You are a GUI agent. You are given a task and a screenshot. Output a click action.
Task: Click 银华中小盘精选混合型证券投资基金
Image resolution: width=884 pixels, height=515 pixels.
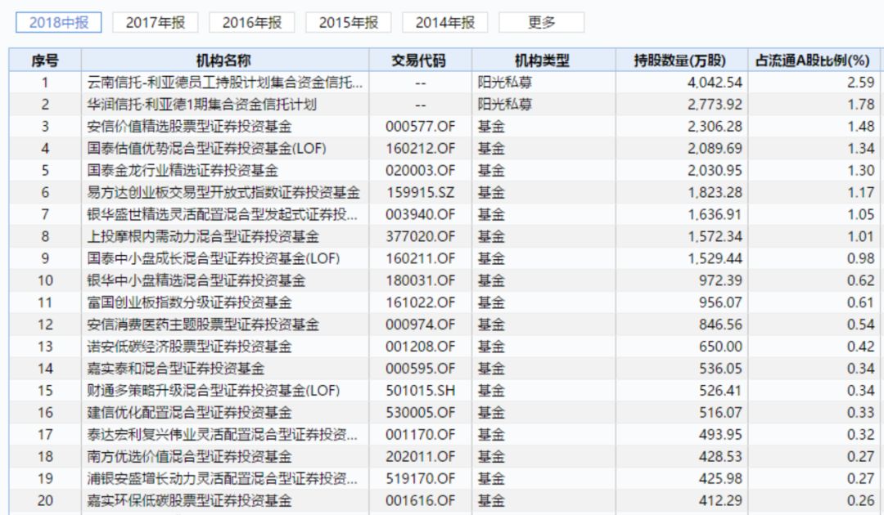[x=196, y=280]
